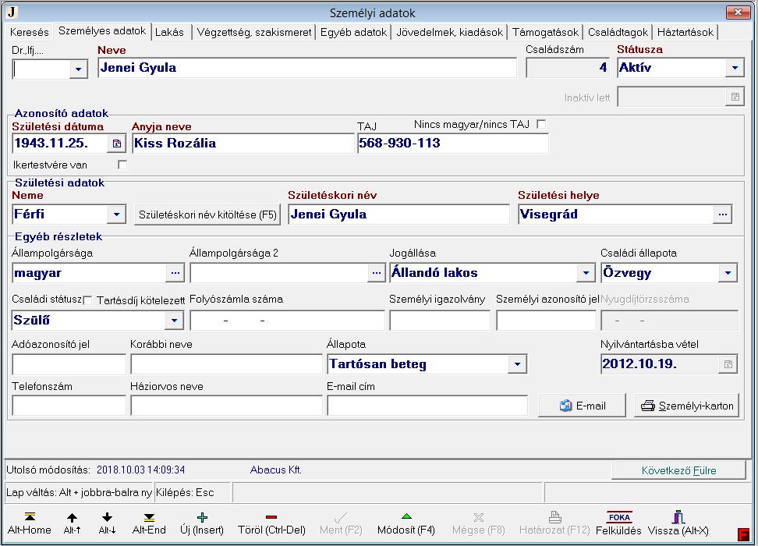Click the Neve field with Jenei Gyula

pyautogui.click(x=307, y=68)
